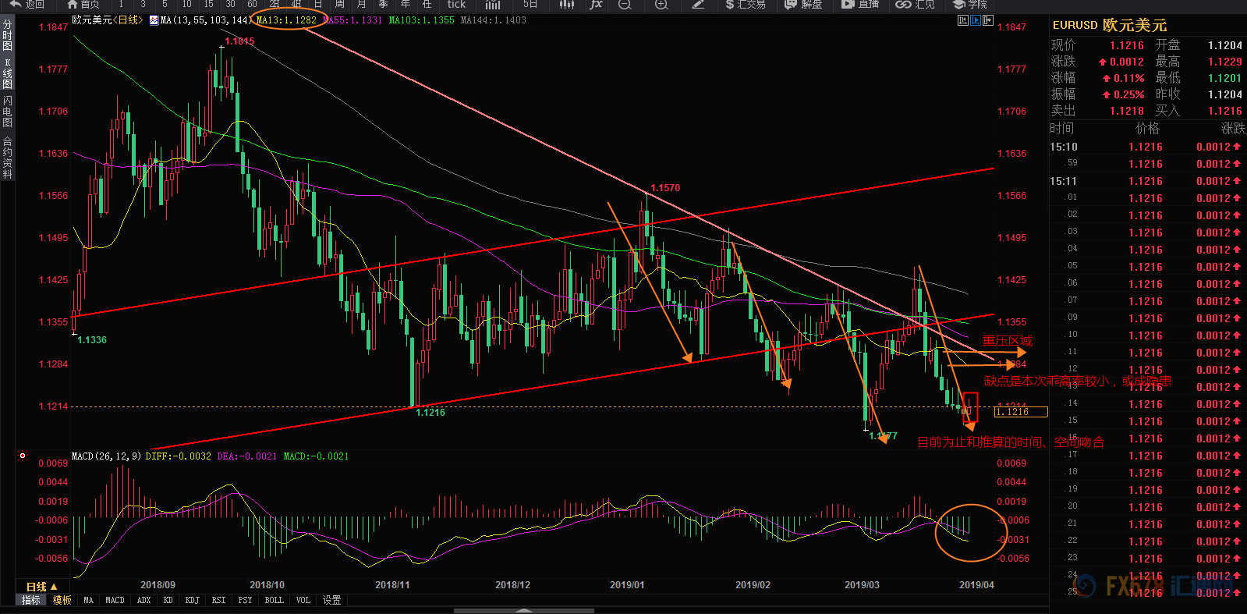This screenshot has width=1247, height=614.
Task: Click the MA55:1.1331 indicator value
Action: tap(352, 20)
